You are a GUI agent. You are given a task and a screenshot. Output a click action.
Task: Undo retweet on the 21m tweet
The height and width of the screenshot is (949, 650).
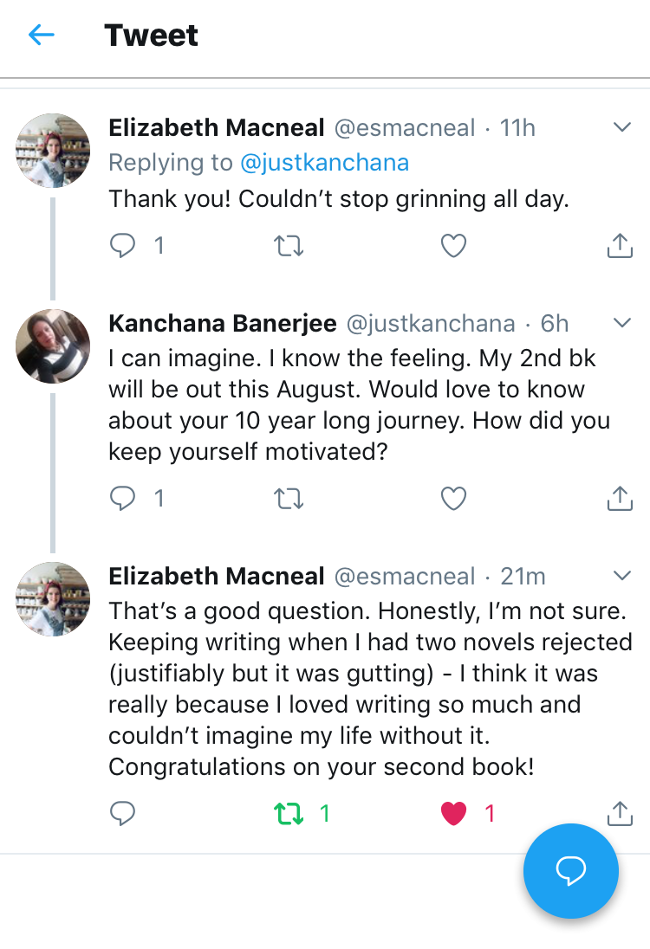[289, 813]
